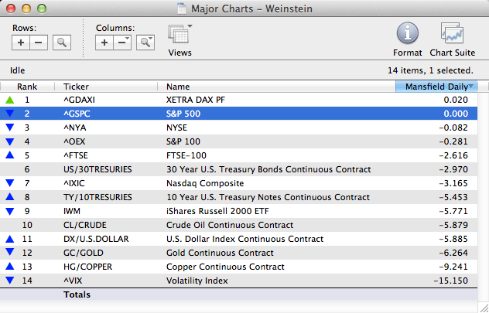Remove a column with Columns − button
Viewport: 489px width, 313px height.
click(x=122, y=43)
